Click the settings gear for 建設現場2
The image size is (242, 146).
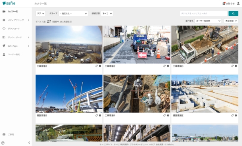(x=236, y=115)
